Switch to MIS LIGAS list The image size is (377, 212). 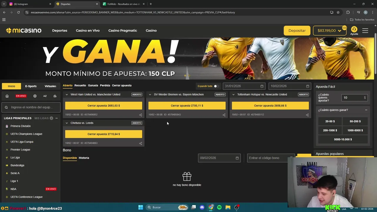(x=42, y=118)
